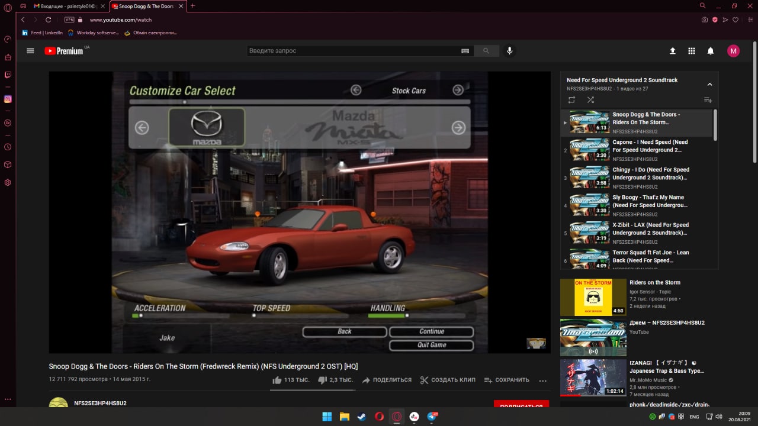Start voice search with the microphone
The width and height of the screenshot is (758, 426).
pos(509,51)
